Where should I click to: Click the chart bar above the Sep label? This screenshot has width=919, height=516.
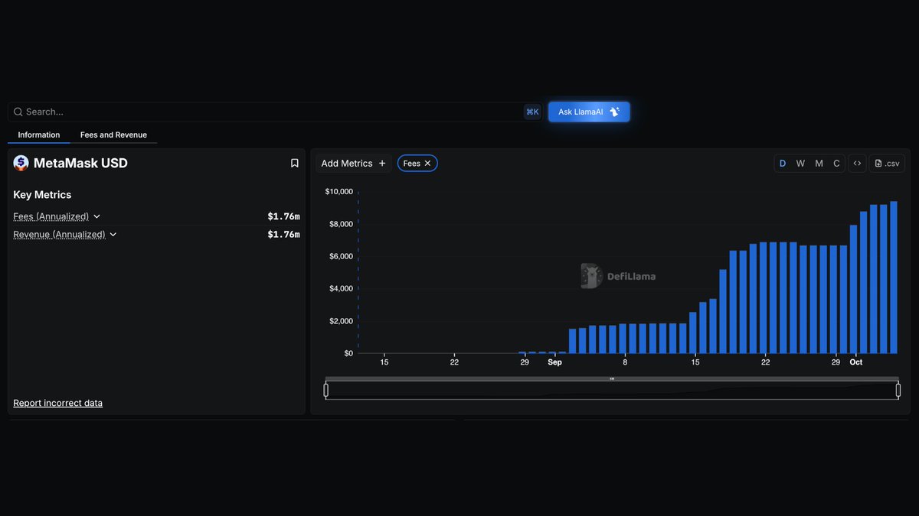point(552,352)
